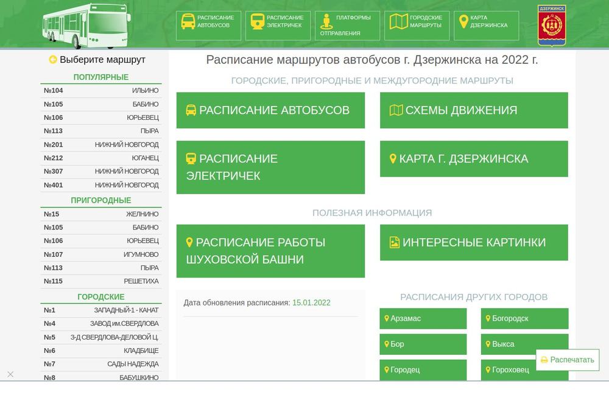The image size is (609, 409).
Task: Select route №201 Нижний Новгород
Action: tap(101, 144)
